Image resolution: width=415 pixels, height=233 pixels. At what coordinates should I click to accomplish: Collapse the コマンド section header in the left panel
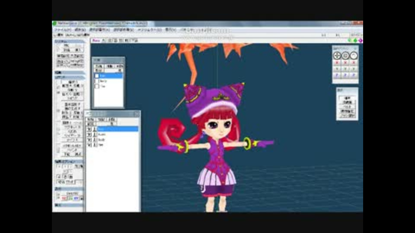69,77
